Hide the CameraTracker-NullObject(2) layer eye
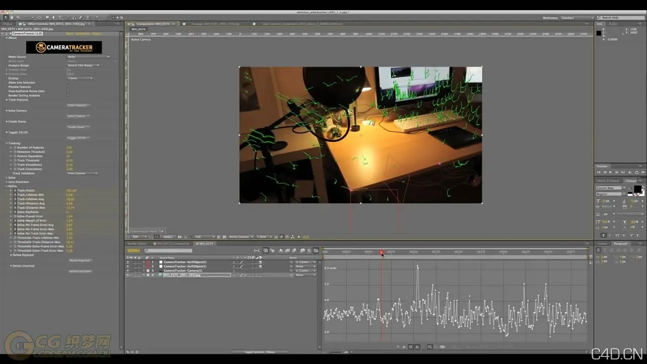647x364 pixels. [x=128, y=262]
